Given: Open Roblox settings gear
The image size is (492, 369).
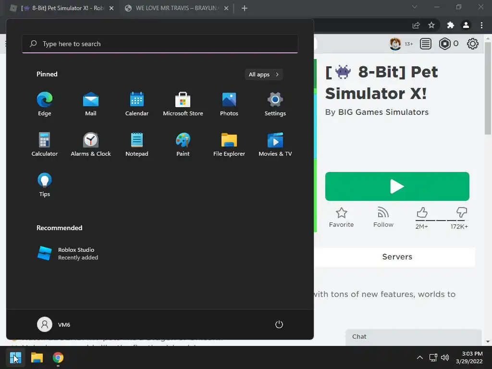Looking at the screenshot, I should point(473,44).
